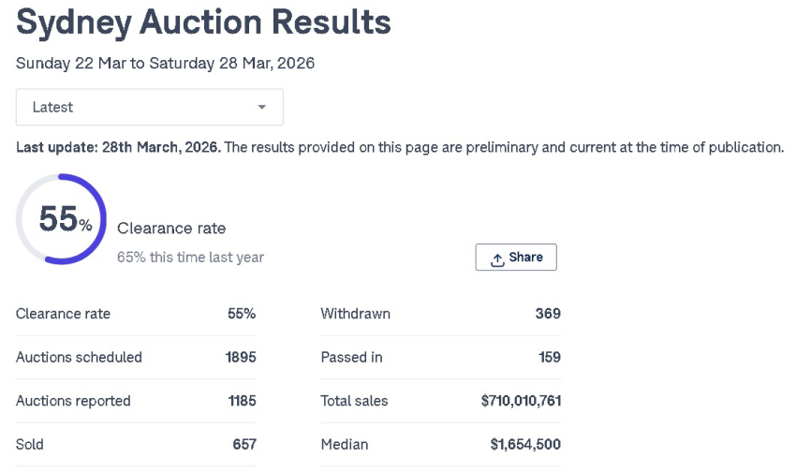This screenshot has height=473, width=796.
Task: Open the Latest period dropdown
Action: pos(149,107)
